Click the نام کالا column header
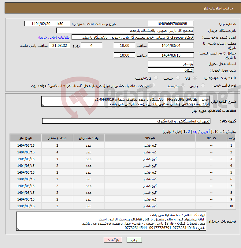This screenshot has height=248, width=241. (x=150, y=138)
